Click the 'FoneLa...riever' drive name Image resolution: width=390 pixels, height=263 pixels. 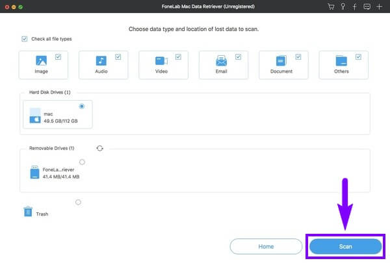pos(58,169)
